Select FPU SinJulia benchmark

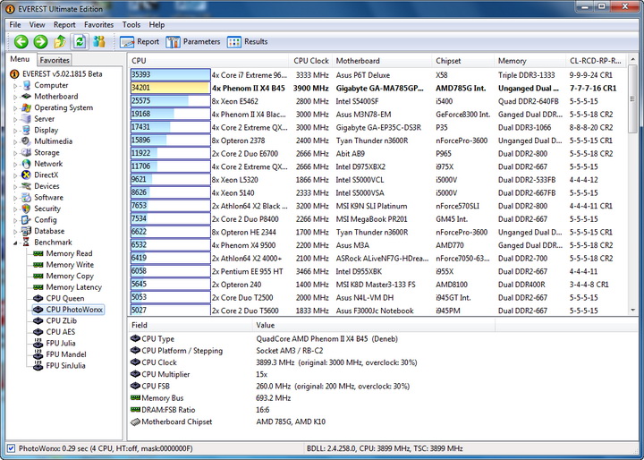(65, 365)
